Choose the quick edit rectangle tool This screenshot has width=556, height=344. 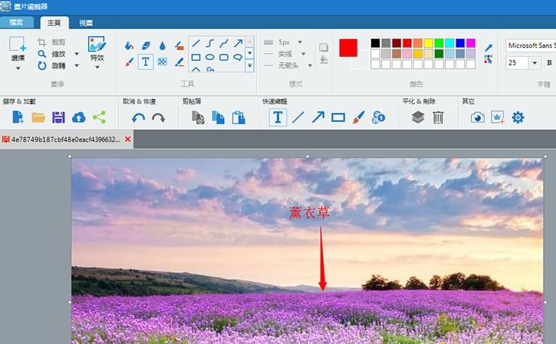[338, 117]
